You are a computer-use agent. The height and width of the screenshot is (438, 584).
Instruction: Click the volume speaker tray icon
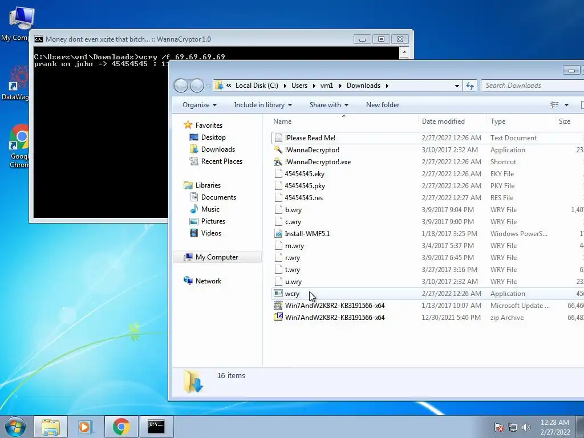[526, 427]
